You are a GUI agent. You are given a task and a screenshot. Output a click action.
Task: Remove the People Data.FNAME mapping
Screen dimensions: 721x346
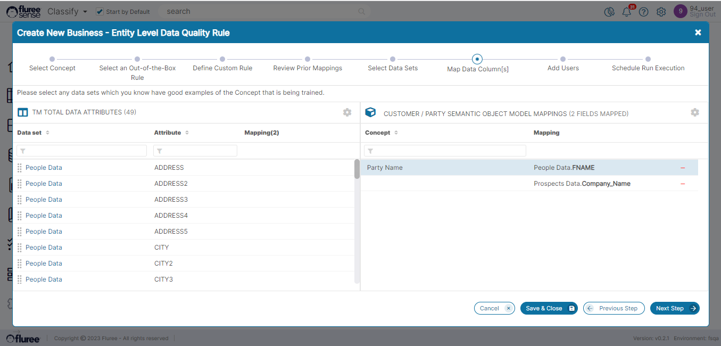click(x=683, y=168)
